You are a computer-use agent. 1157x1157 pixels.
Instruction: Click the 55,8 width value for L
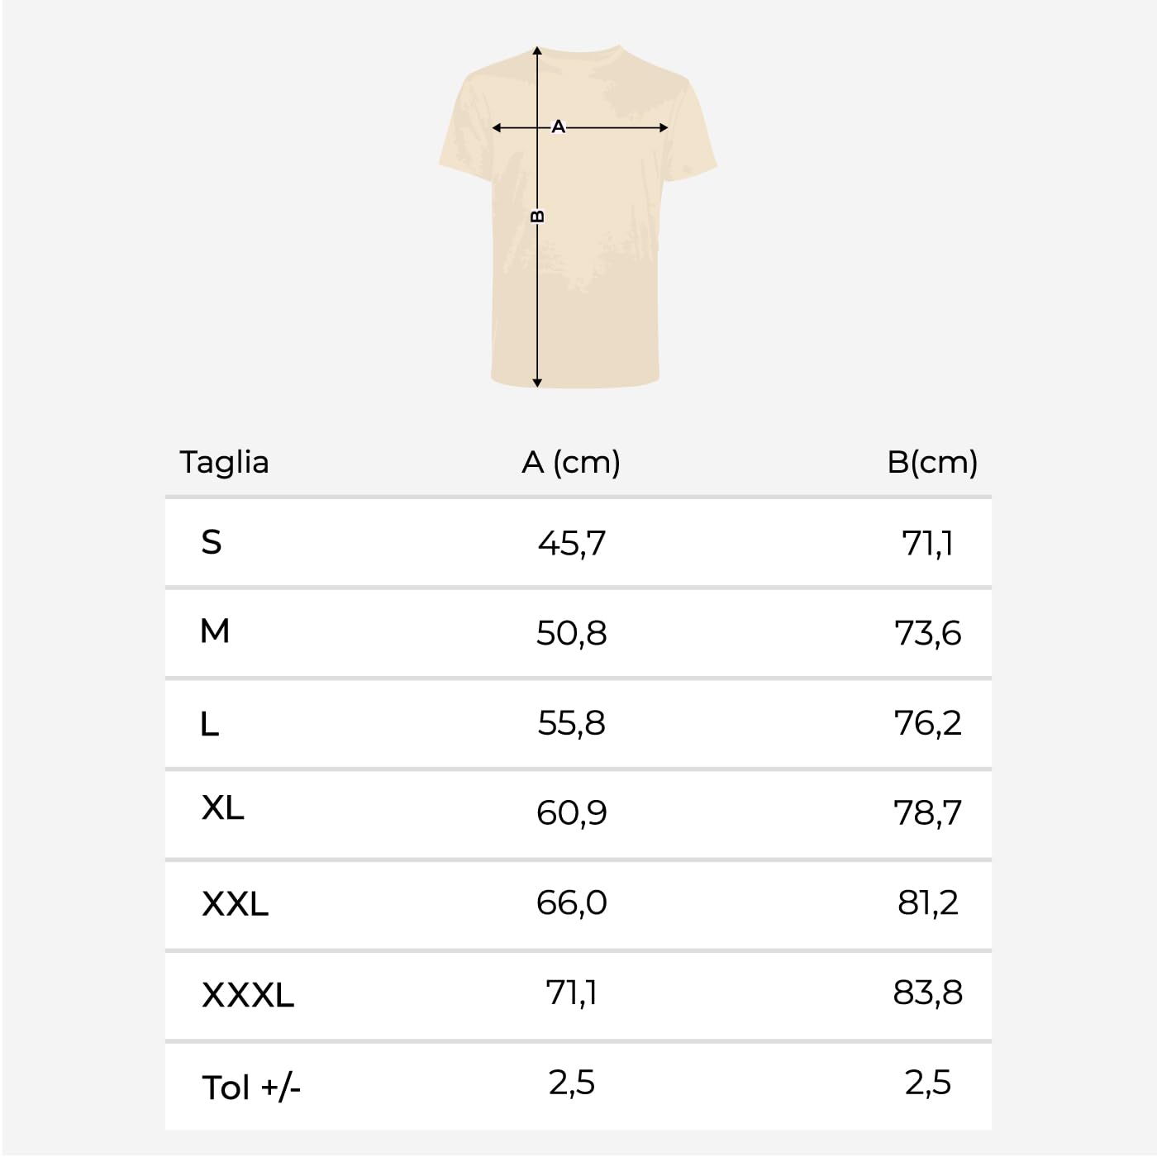[572, 724]
